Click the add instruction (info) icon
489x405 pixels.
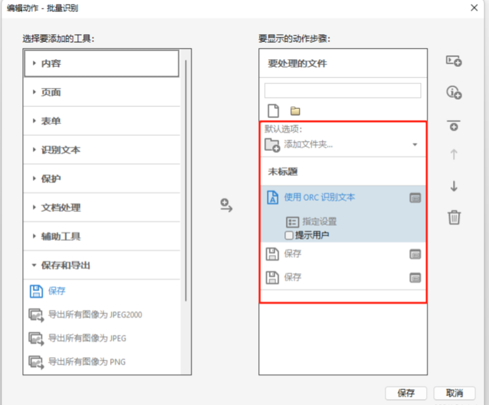454,93
